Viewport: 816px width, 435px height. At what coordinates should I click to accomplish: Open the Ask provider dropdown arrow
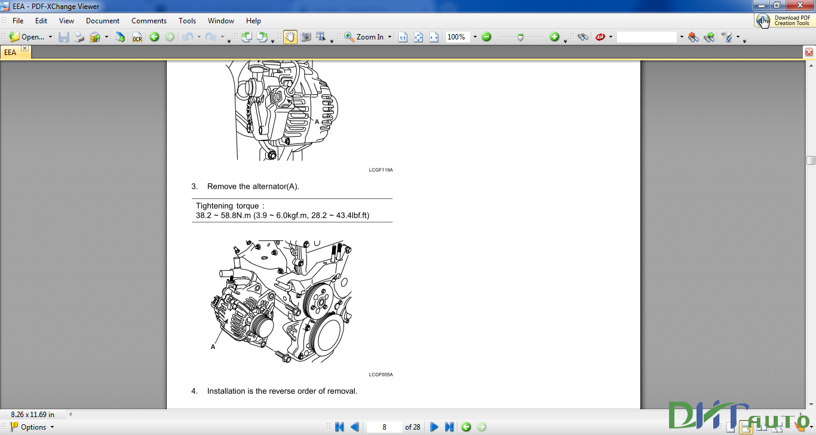pyautogui.click(x=611, y=37)
